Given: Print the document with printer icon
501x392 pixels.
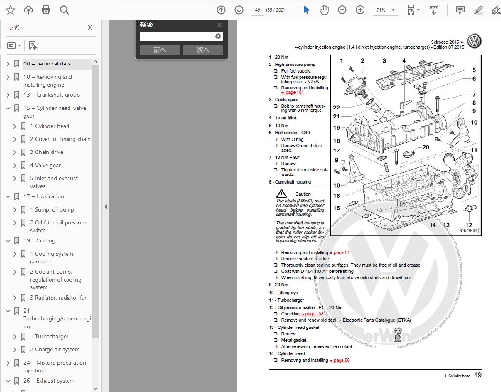Looking at the screenshot, I should 46,10.
